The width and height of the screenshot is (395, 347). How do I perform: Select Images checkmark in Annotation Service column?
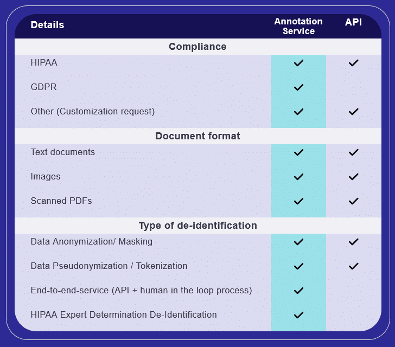[298, 177]
